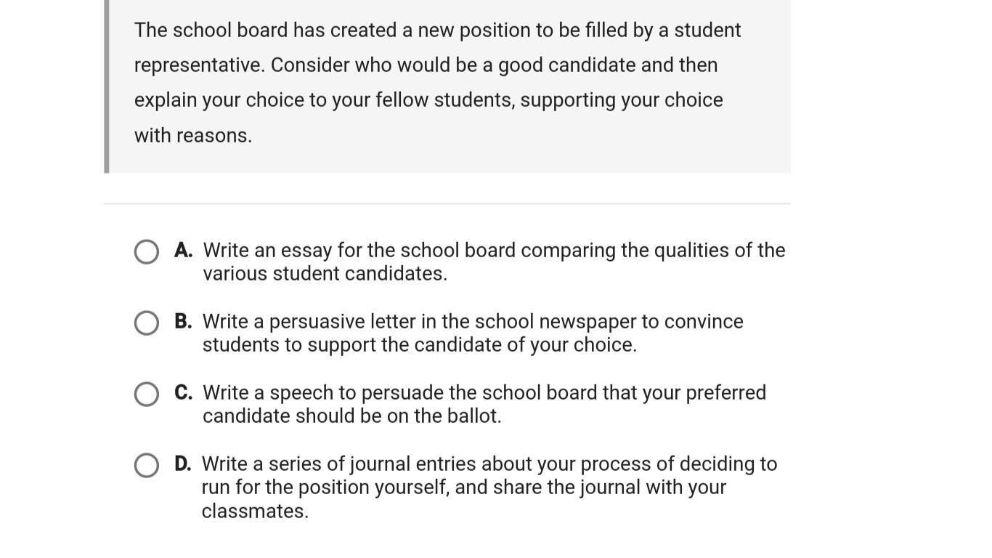The width and height of the screenshot is (992, 558).
Task: Click the prompt line starting "The school board has created"
Action: click(x=437, y=31)
